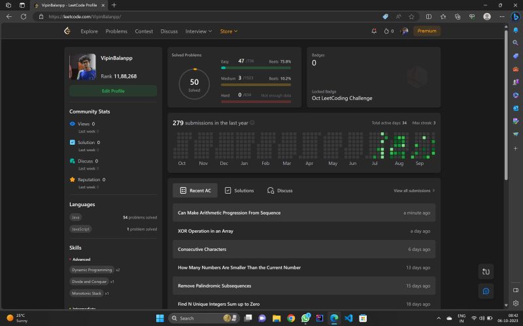
Task: Switch to the profile Discuss tab
Action: tap(280, 190)
